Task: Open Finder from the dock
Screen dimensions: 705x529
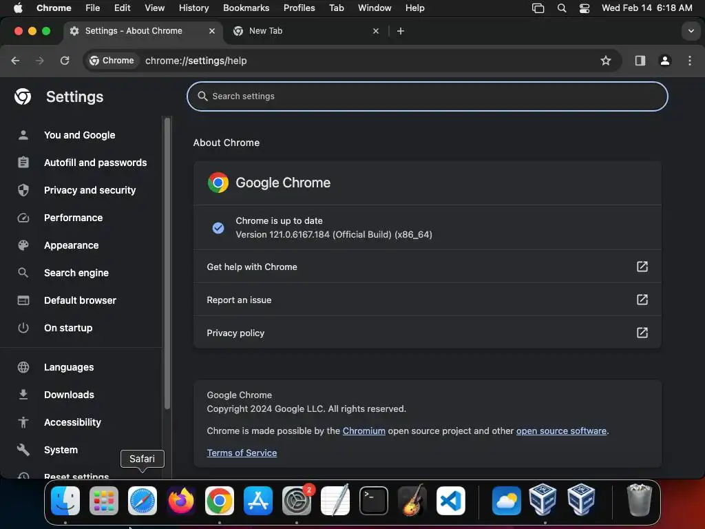Action: click(65, 501)
